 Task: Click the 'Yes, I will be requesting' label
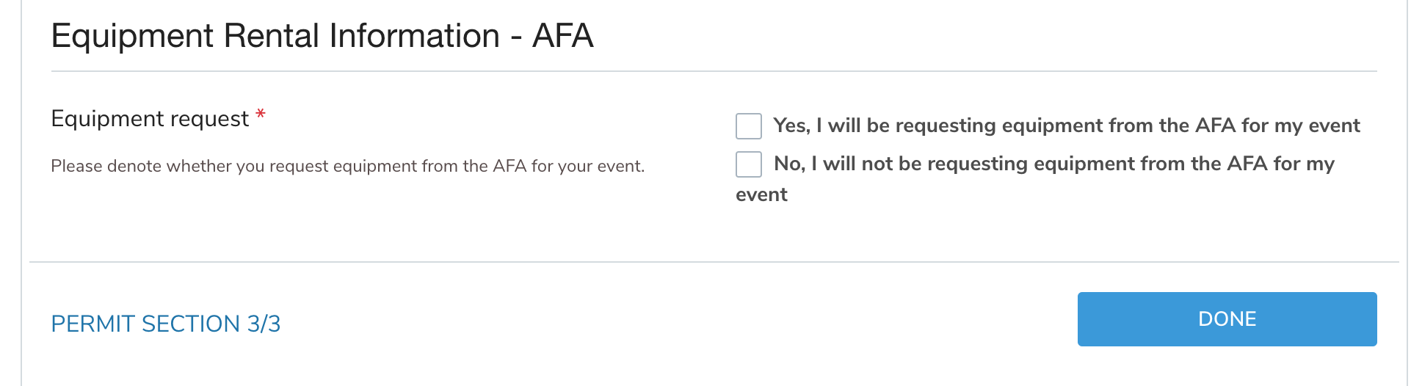(1066, 125)
